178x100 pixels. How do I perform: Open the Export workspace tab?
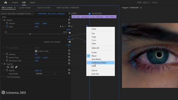(33, 2)
